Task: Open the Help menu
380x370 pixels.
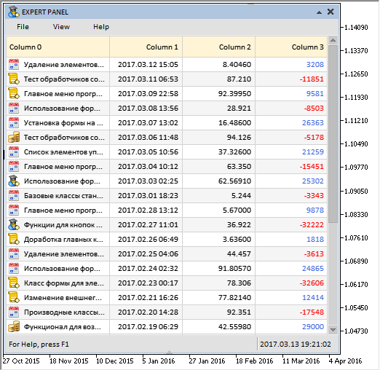Action: click(x=101, y=27)
